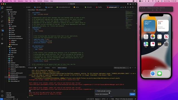Open the Explorer view in activity bar
Image resolution: width=178 pixels, height=100 pixels.
pyautogui.click(x=2, y=8)
